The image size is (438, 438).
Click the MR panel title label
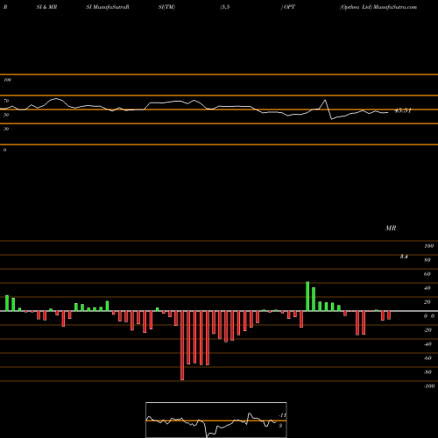(391, 228)
